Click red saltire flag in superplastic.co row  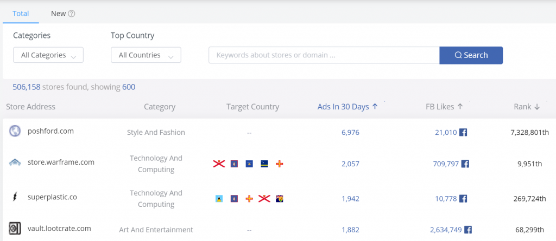pyautogui.click(x=264, y=199)
